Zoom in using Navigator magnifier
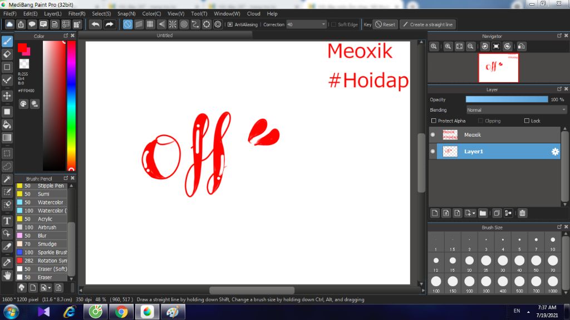570x320 pixels. click(448, 47)
